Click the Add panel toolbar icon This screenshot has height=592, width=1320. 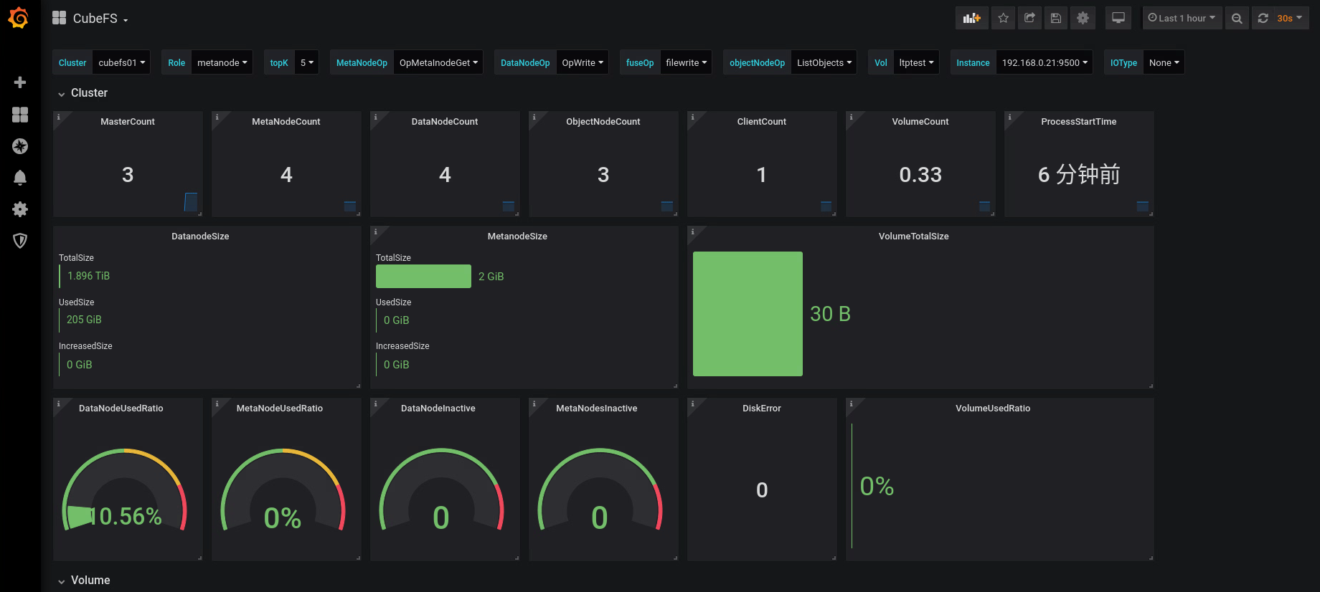[972, 18]
